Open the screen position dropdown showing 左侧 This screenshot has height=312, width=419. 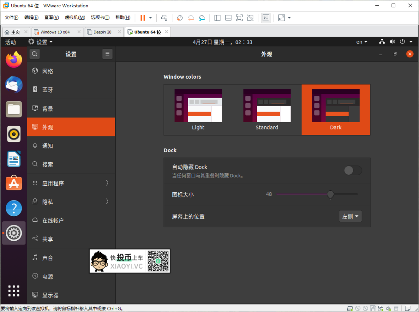point(350,216)
